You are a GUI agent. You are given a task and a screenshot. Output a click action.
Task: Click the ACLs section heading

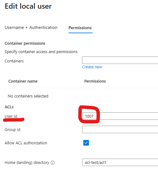tap(9, 107)
